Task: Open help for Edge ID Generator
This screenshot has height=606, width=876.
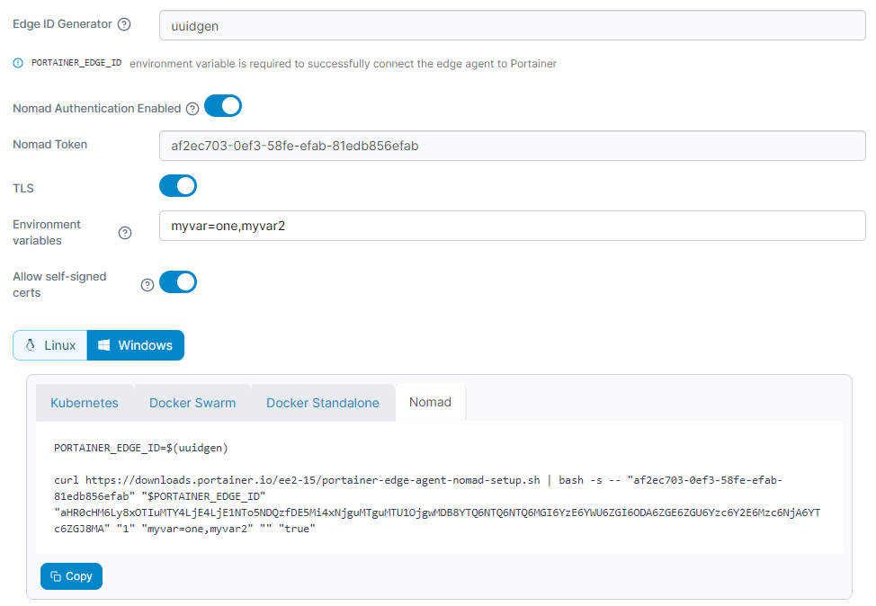Action: click(x=125, y=24)
